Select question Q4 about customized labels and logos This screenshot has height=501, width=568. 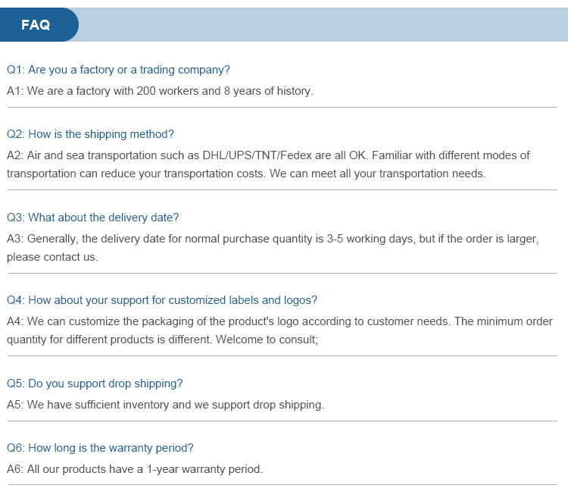pos(162,300)
